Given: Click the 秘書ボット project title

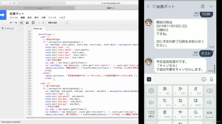Looking at the screenshot, I should coord(17,14).
